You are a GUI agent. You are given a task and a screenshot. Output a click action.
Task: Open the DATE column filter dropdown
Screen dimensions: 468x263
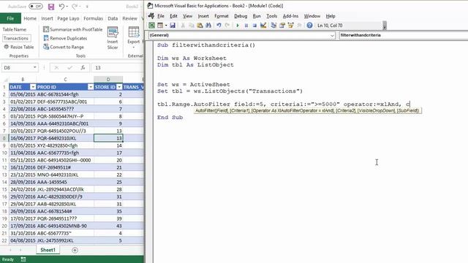click(x=33, y=87)
